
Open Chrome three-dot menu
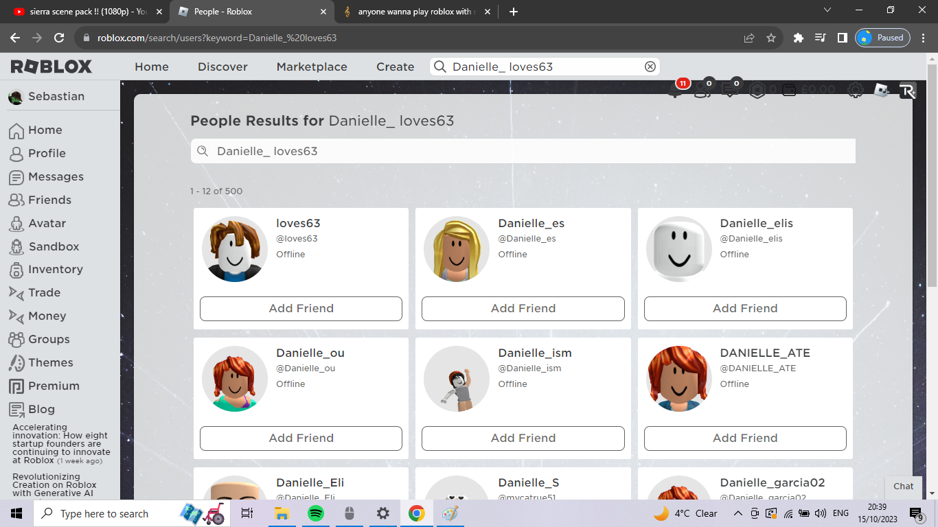point(923,38)
